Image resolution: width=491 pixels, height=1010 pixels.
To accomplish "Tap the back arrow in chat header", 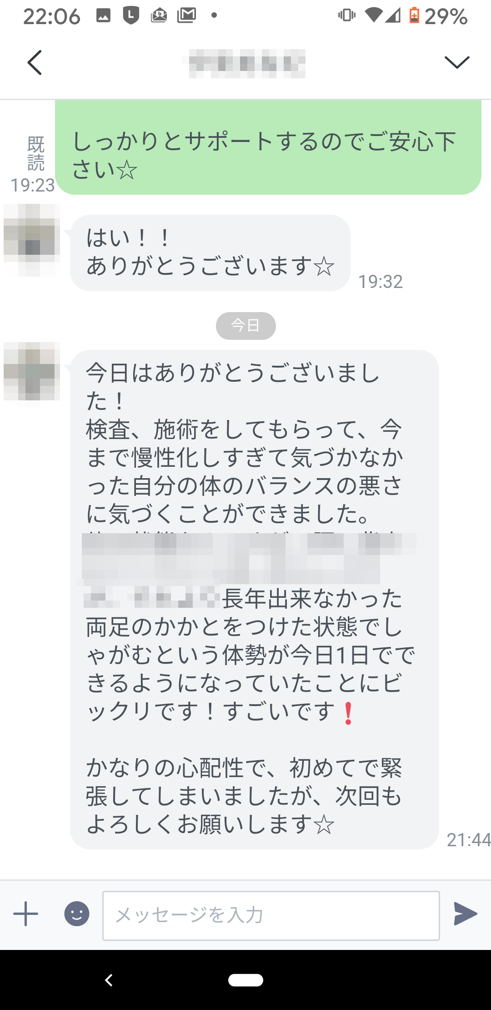I will click(35, 62).
